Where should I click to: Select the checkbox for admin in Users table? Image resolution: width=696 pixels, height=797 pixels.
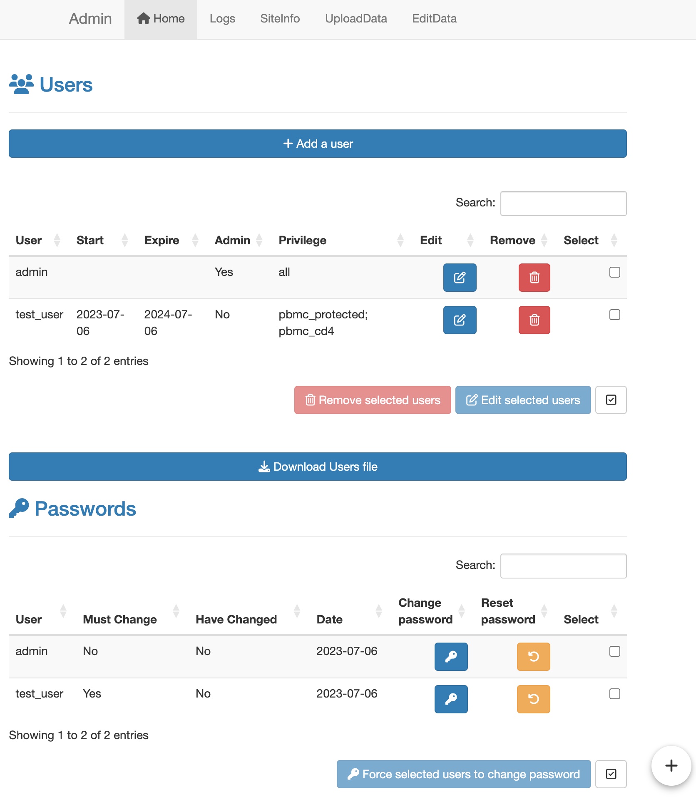(x=614, y=272)
